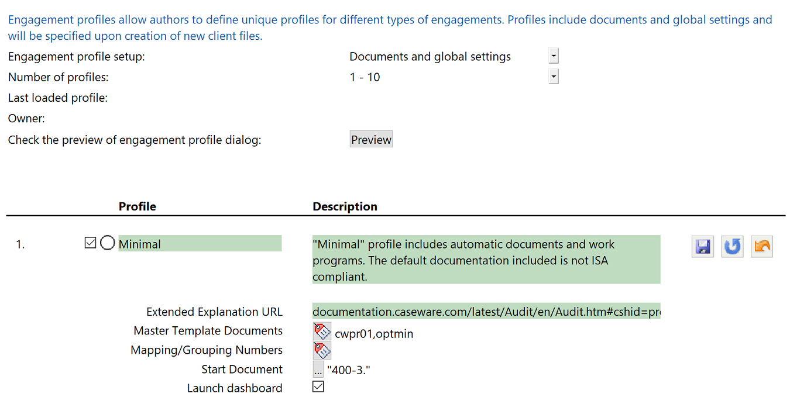Click the "1 - 10" profiles value

click(365, 77)
